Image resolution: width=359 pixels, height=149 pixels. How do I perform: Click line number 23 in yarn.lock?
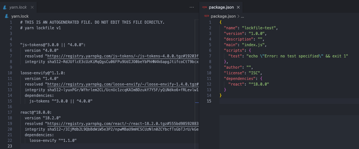pos(9,146)
